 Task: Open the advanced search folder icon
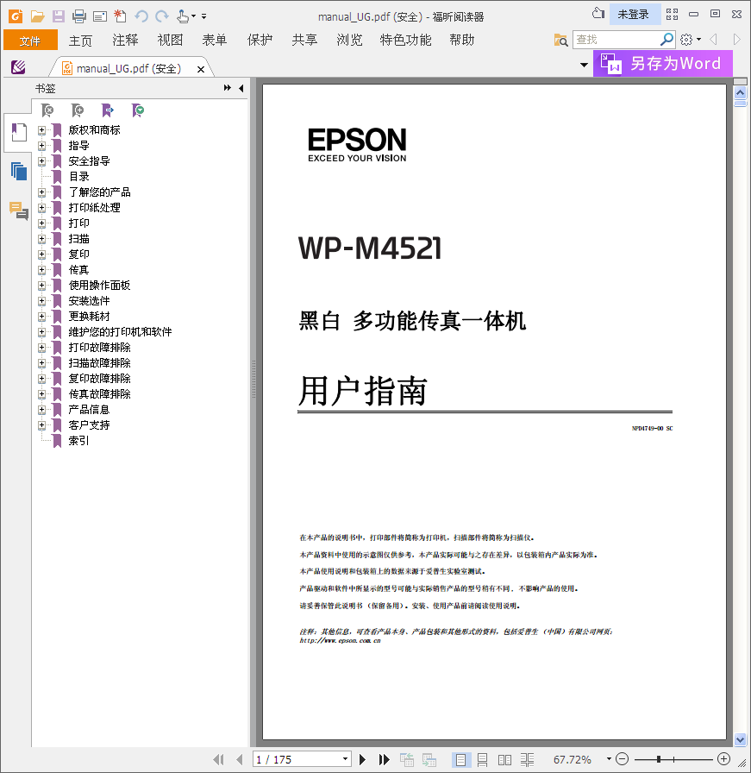pos(560,40)
